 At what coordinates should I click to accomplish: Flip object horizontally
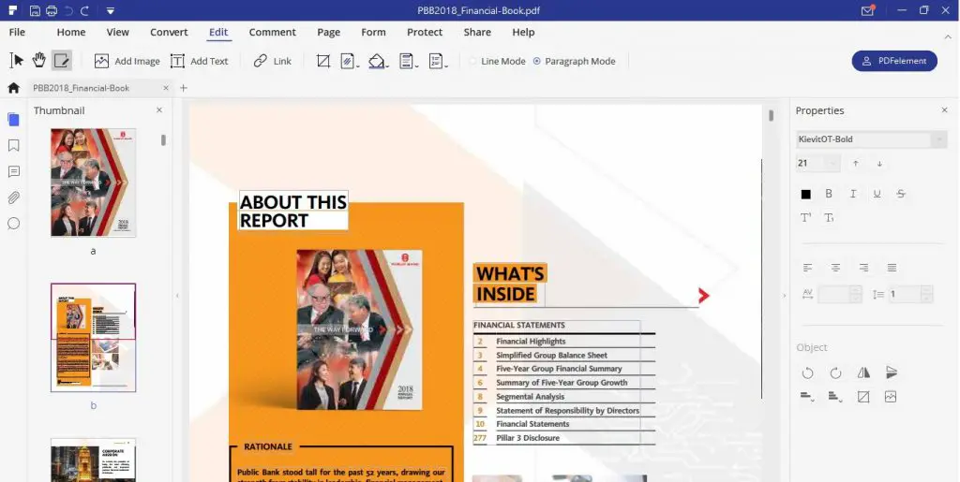(x=863, y=372)
